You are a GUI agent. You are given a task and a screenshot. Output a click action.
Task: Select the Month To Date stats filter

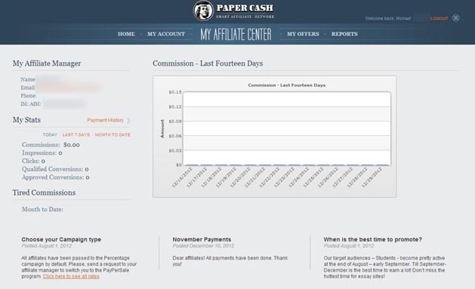pos(113,134)
